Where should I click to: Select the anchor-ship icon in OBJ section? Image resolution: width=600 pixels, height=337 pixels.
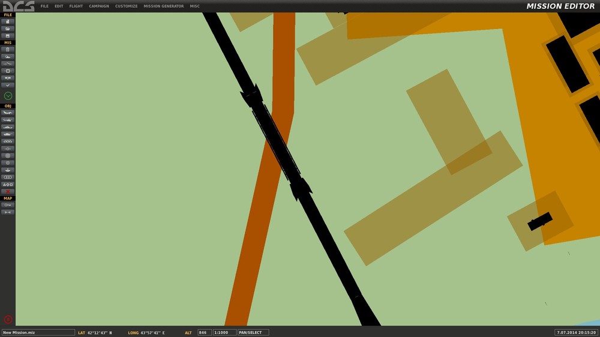pos(8,170)
